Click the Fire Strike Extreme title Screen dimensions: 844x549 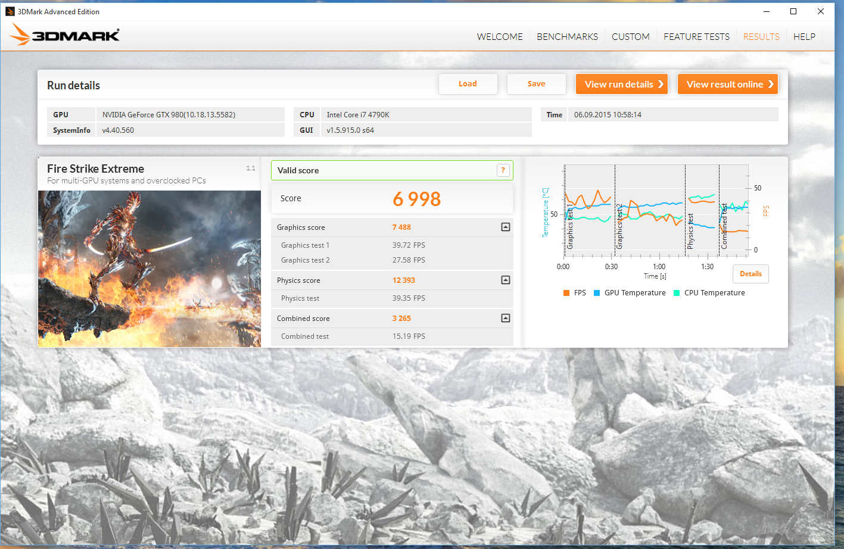tap(95, 169)
